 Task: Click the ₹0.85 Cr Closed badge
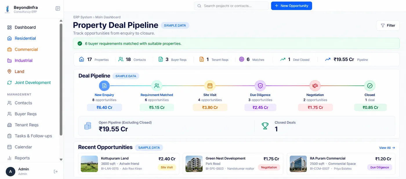pos(370,107)
